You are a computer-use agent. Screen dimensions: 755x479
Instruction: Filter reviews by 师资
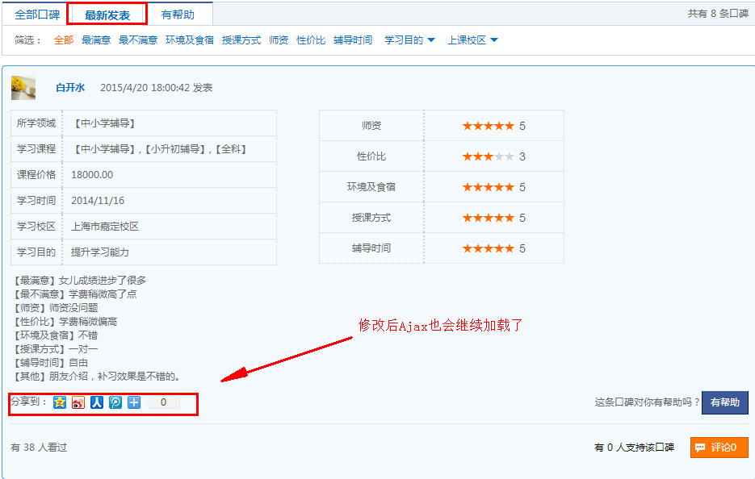coord(279,40)
